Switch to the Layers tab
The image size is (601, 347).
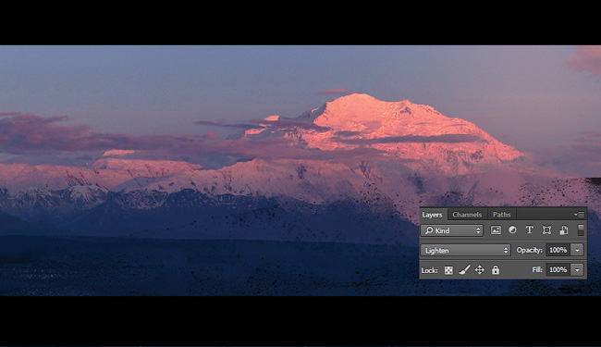tap(433, 215)
